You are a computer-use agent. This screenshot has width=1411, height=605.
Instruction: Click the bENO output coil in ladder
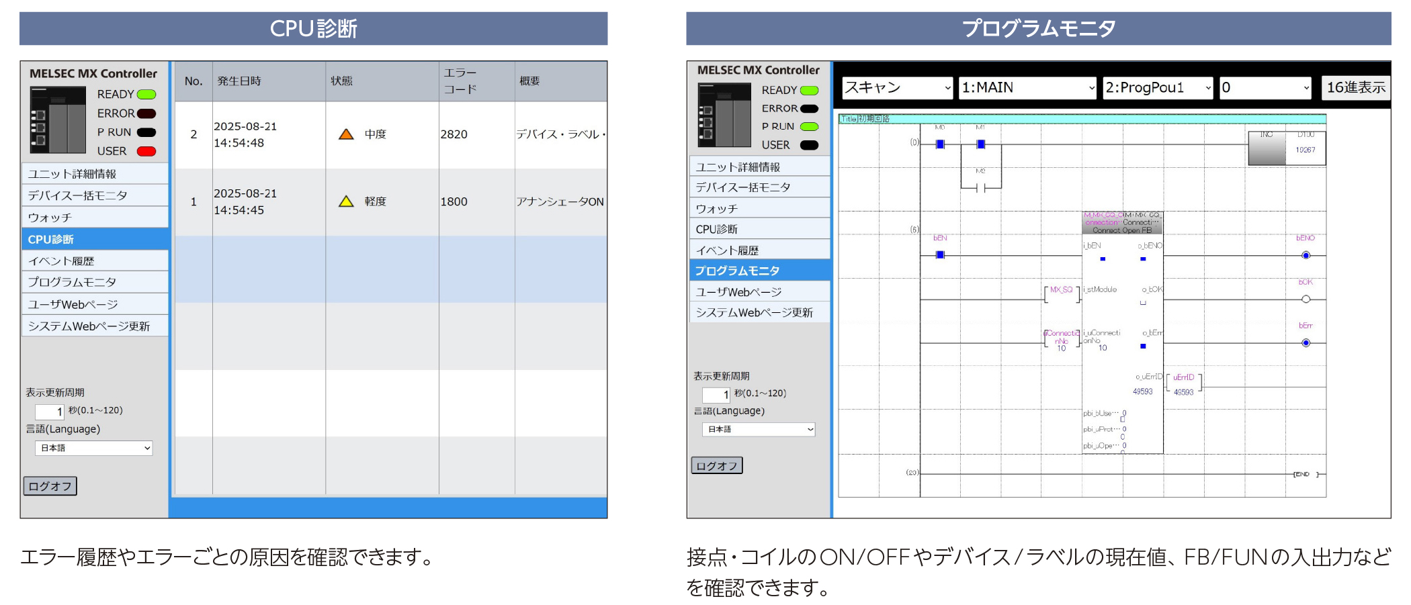coord(1306,255)
